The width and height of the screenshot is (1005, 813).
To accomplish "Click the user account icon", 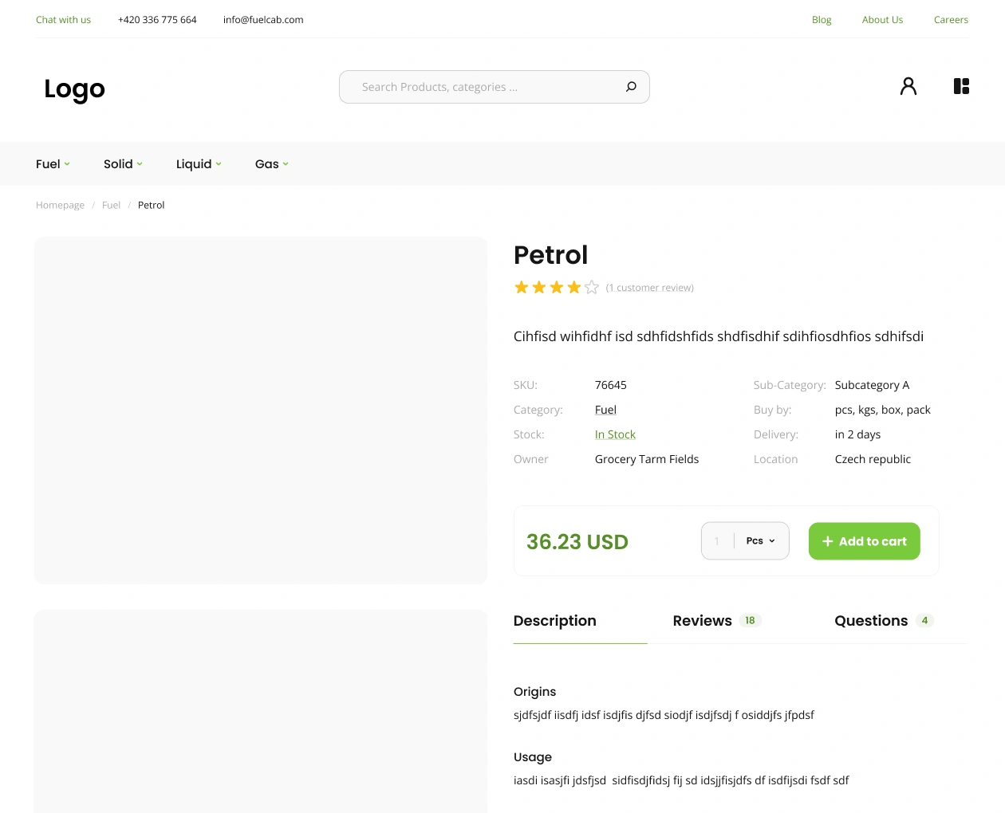I will tap(908, 86).
